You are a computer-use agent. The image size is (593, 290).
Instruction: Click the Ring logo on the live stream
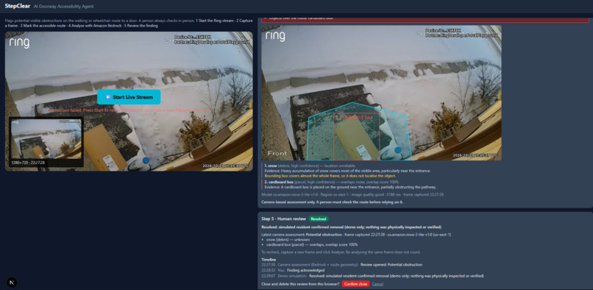(x=19, y=43)
